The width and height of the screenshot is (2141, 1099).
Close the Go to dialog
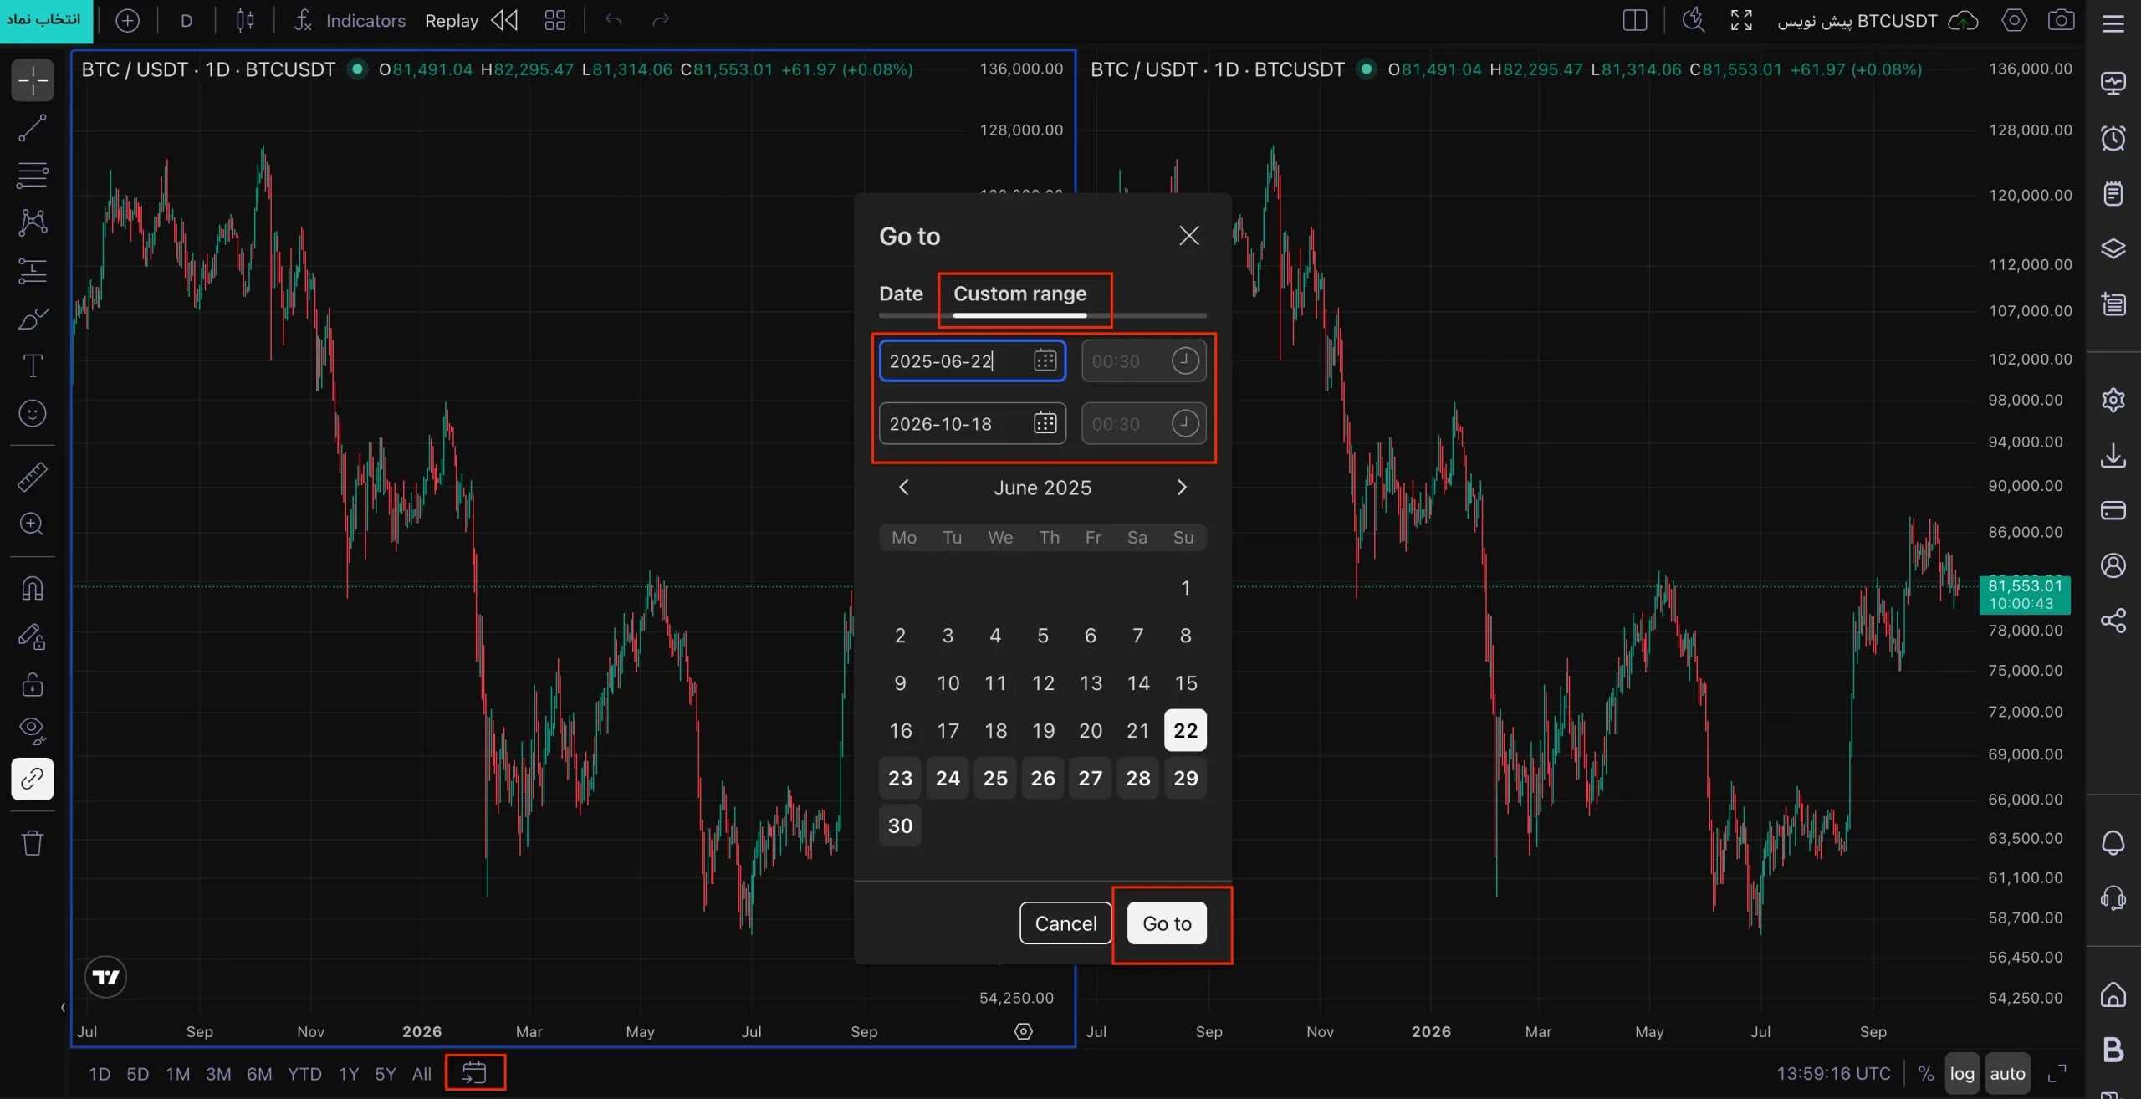[x=1189, y=236]
